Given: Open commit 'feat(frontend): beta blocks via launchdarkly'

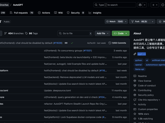Looking at the screenshot, I should (75, 57).
